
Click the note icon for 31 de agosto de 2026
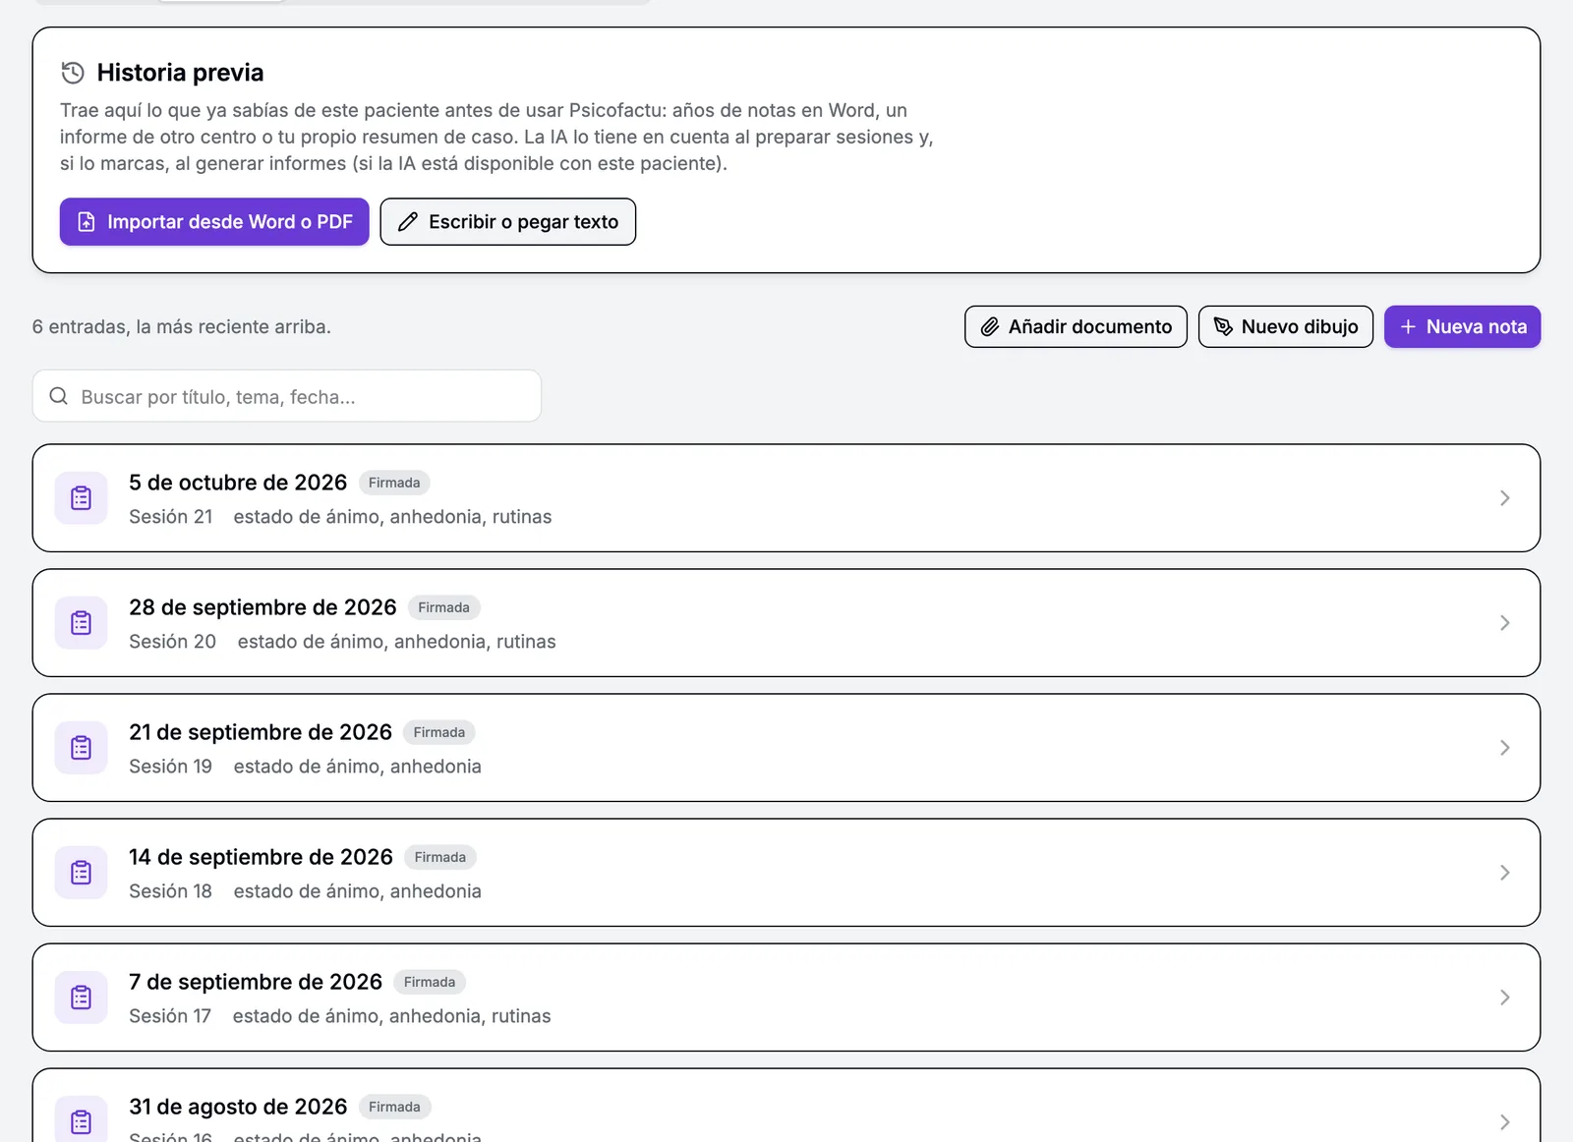[x=81, y=1120]
